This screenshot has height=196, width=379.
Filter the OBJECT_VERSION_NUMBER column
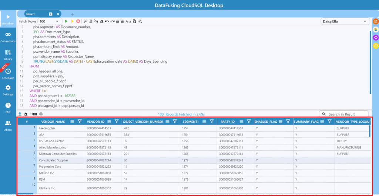pyautogui.click(x=175, y=122)
